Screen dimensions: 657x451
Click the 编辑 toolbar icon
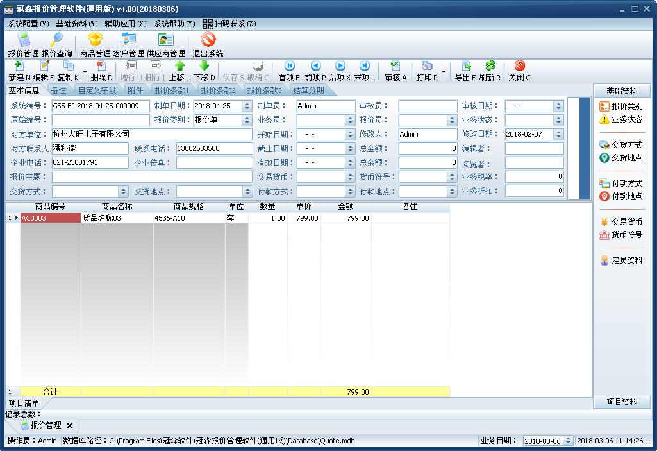[x=44, y=71]
